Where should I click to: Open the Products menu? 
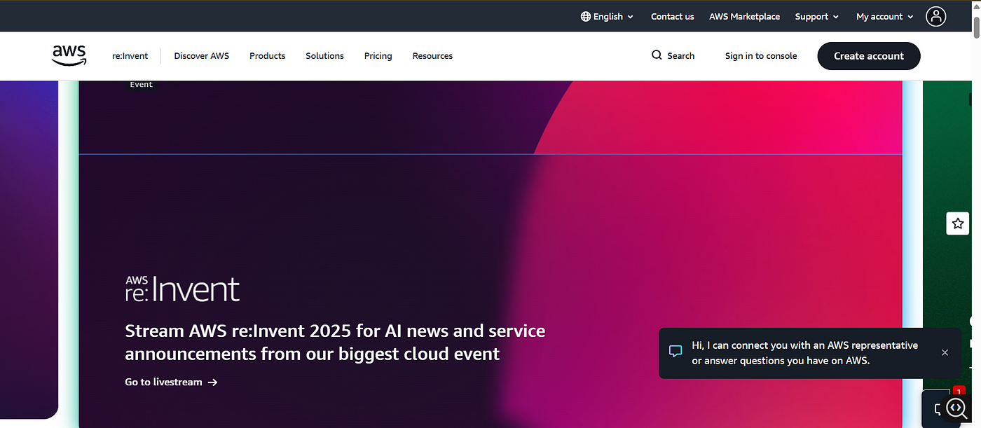point(268,55)
